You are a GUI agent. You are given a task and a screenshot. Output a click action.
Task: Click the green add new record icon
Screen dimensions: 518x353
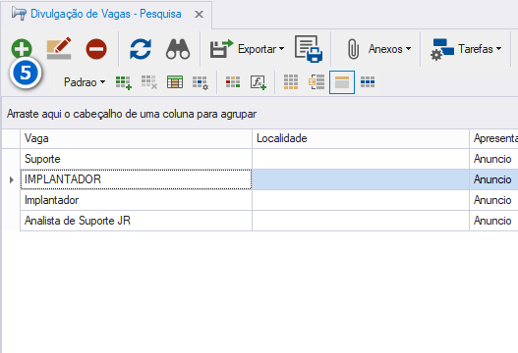[x=22, y=49]
